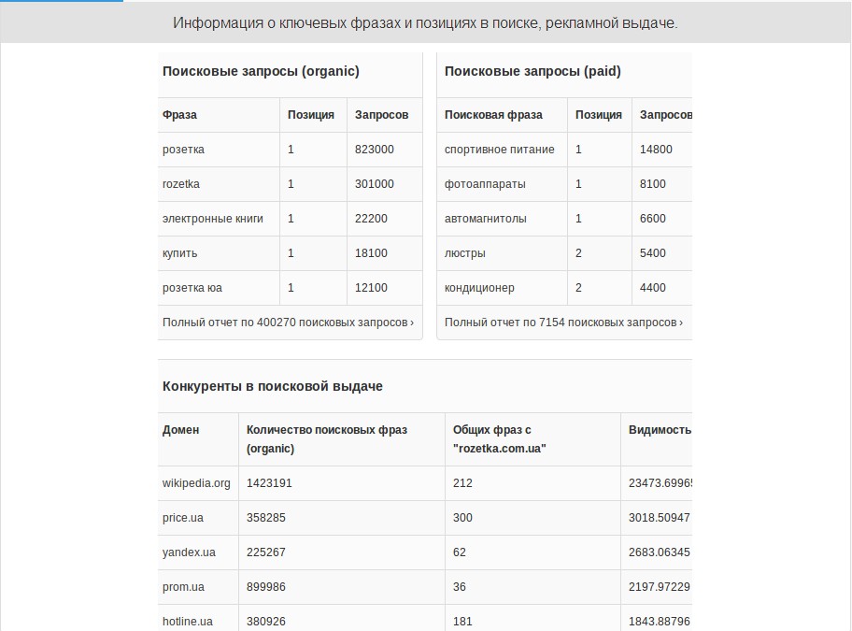The image size is (852, 631).
Task: Click the 'электронные книги' phrase
Action: click(213, 219)
